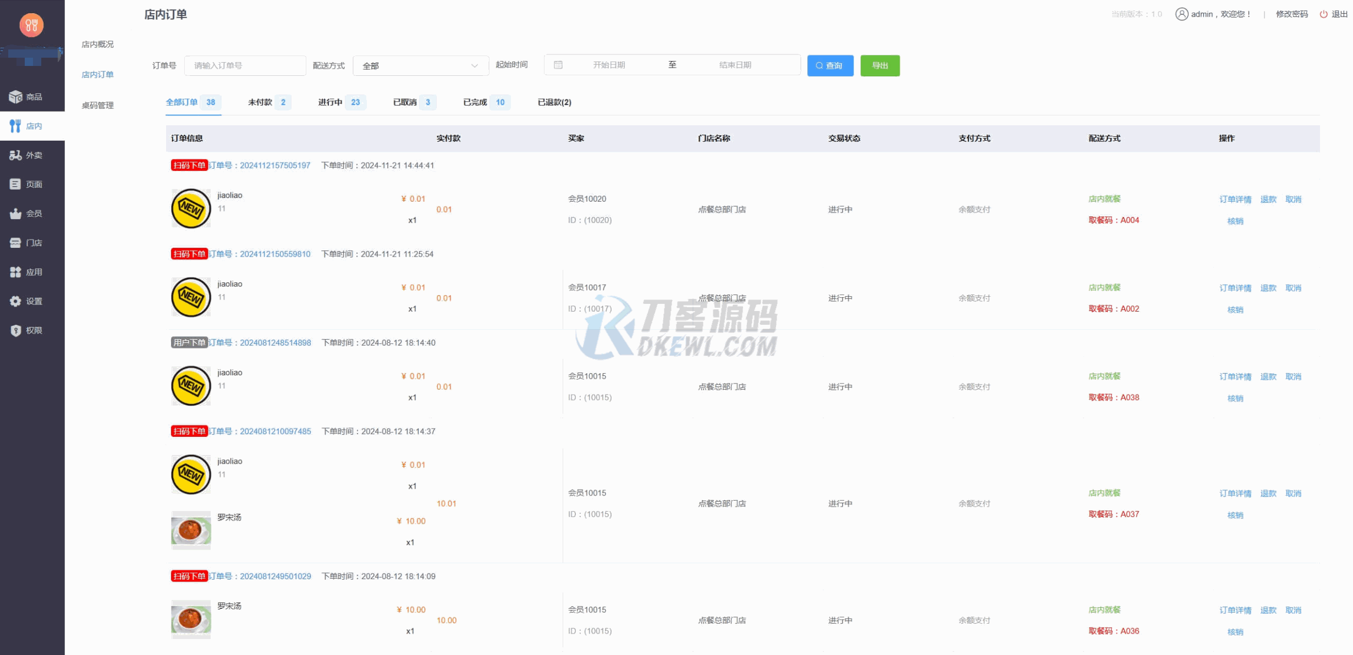Click the calendar icon in date range

pos(558,65)
